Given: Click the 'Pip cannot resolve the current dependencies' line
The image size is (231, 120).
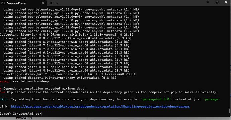Looking at the screenshot, I should pos(112,92).
